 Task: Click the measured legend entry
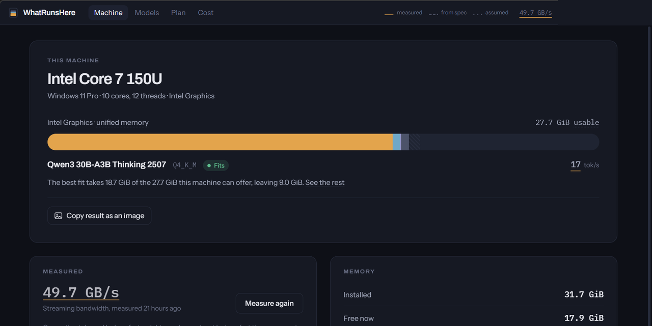coord(403,13)
